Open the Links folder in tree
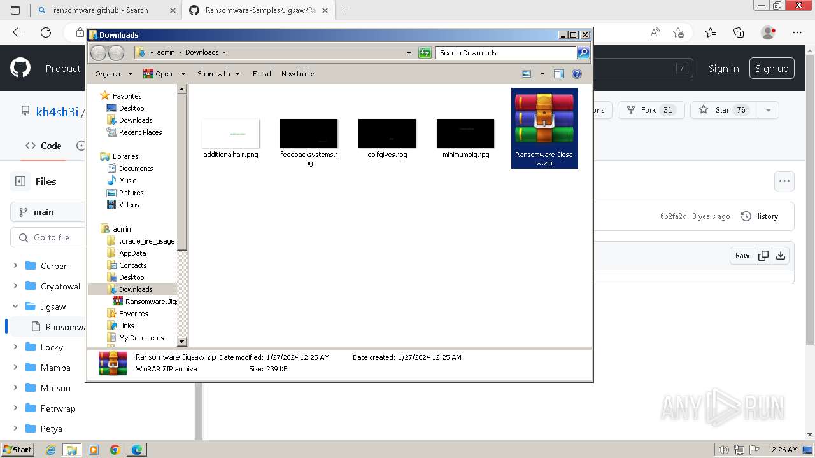The image size is (815, 458). pyautogui.click(x=126, y=326)
